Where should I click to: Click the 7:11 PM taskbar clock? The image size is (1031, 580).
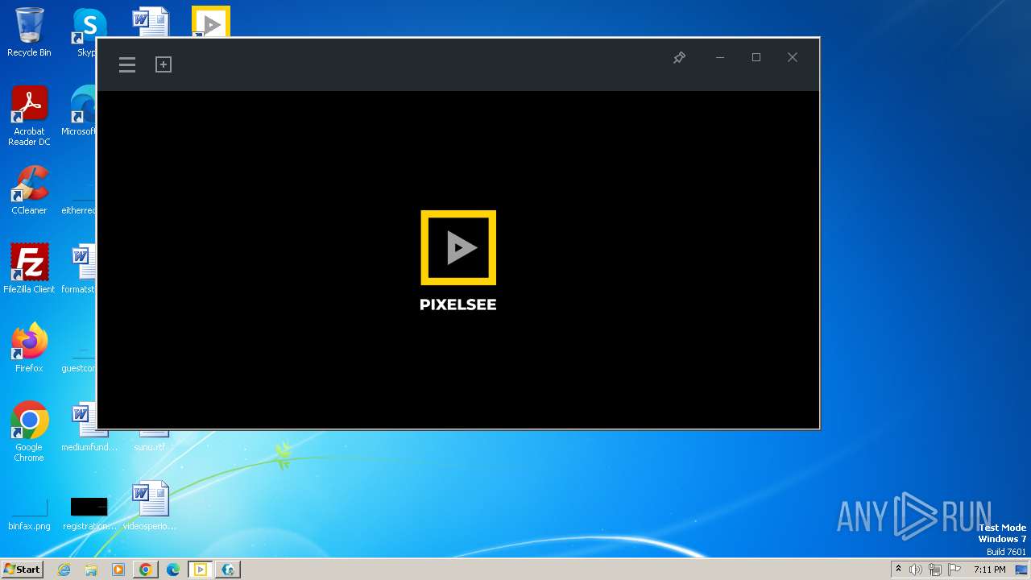(989, 570)
